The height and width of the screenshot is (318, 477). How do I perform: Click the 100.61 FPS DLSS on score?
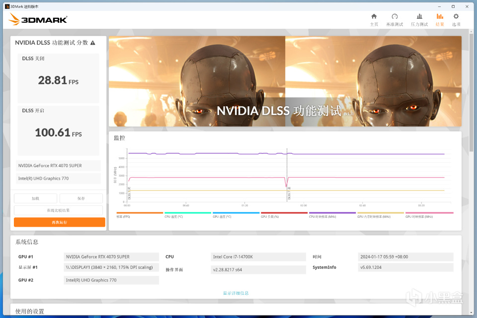(58, 133)
